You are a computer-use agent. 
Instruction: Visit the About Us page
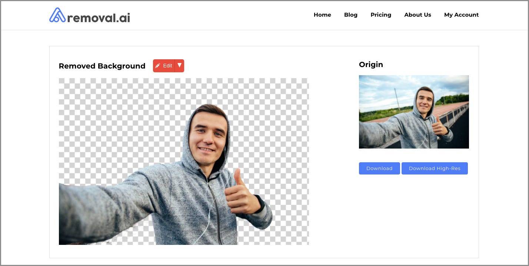(417, 15)
